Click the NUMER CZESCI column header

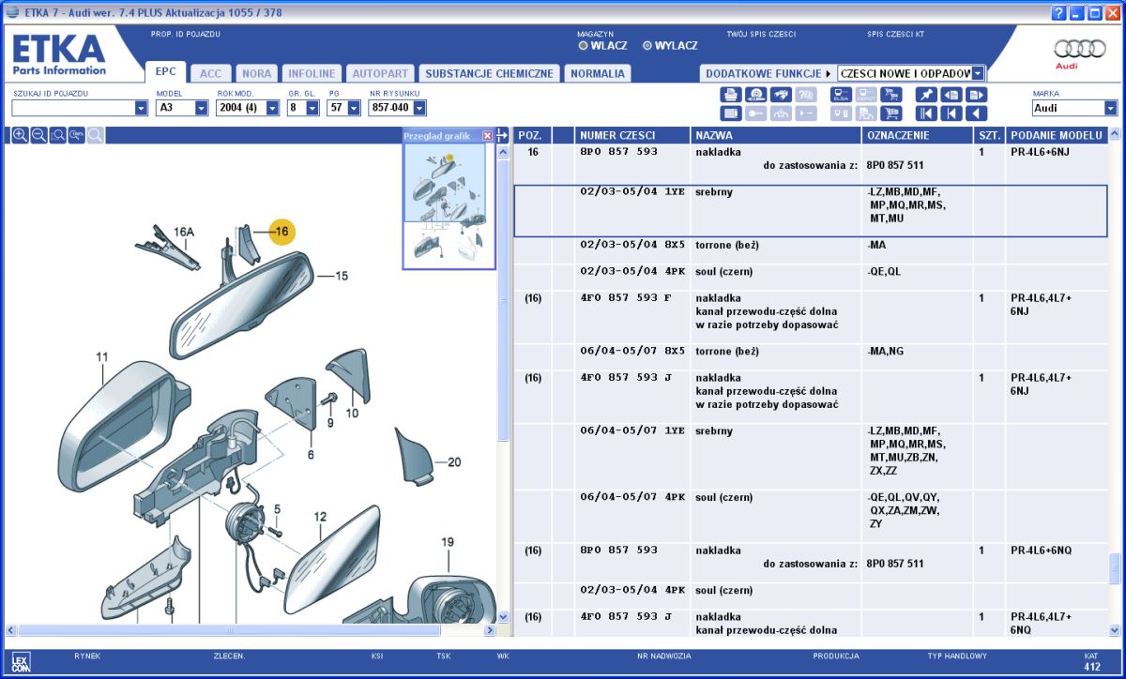(x=631, y=136)
